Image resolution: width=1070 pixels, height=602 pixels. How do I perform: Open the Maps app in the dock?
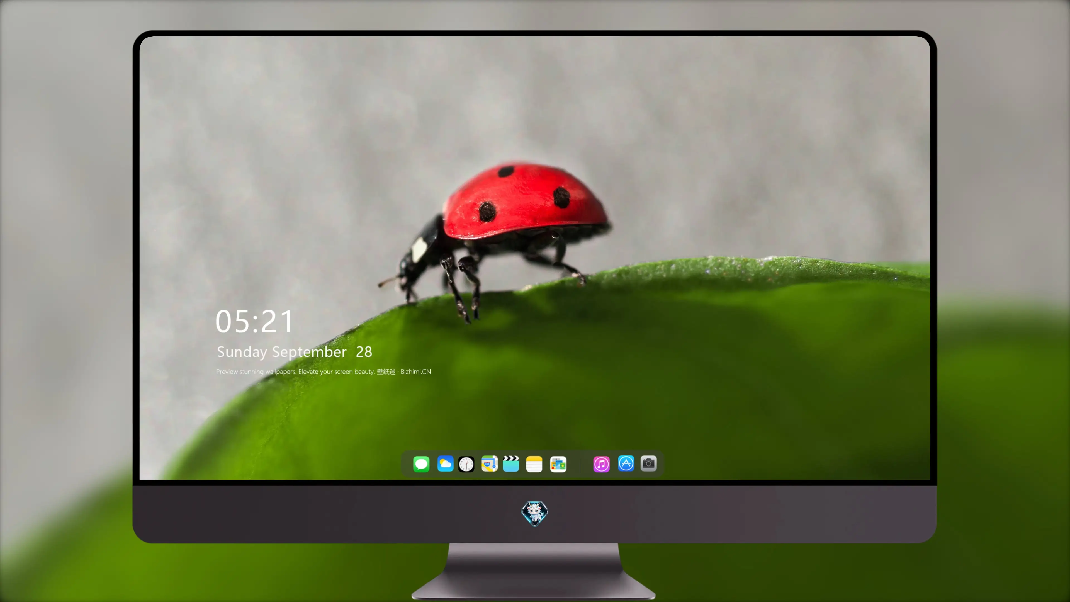pos(489,464)
